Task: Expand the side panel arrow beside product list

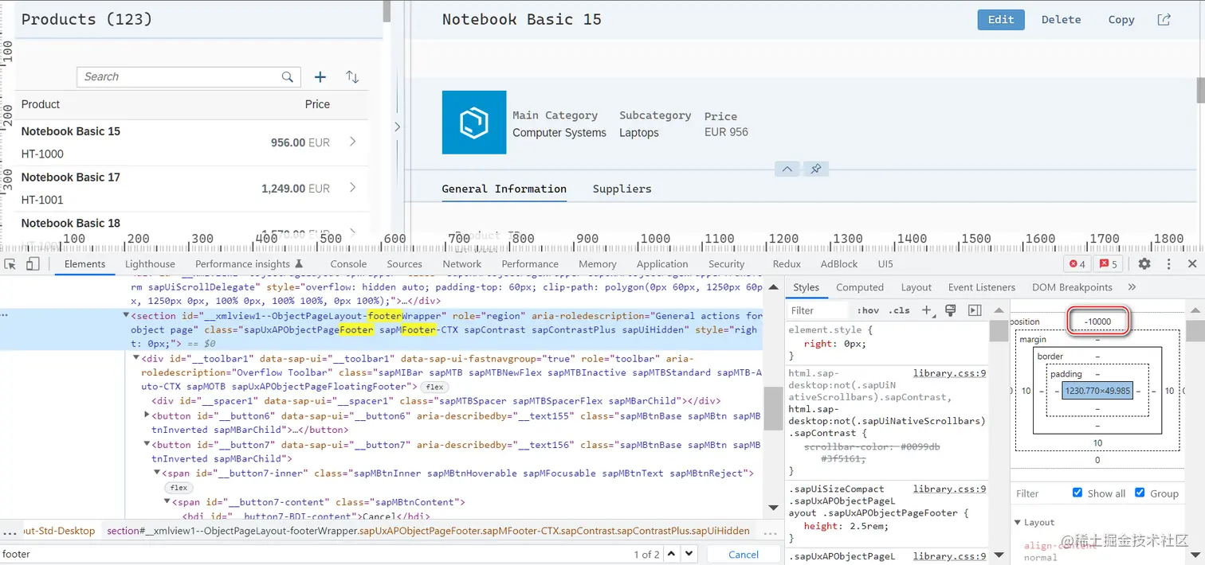Action: pyautogui.click(x=397, y=127)
